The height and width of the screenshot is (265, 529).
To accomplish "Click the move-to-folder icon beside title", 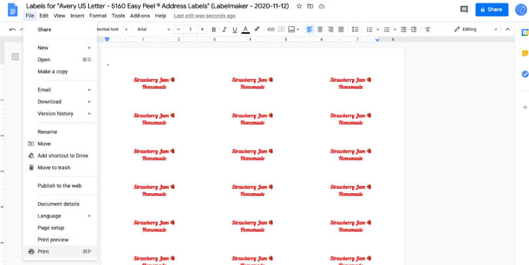I will 310,7.
